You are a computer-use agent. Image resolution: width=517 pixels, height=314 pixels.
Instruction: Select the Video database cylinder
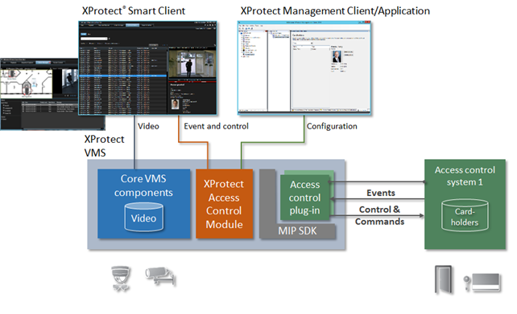click(x=144, y=217)
